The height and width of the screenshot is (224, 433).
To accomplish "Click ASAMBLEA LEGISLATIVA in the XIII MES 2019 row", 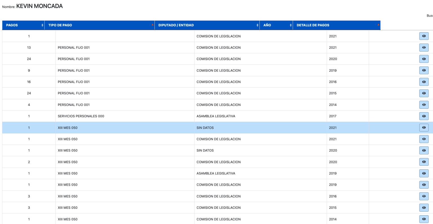I will point(216,173).
